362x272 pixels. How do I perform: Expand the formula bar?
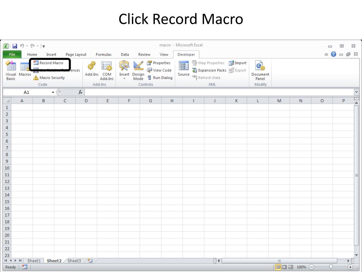click(x=356, y=92)
